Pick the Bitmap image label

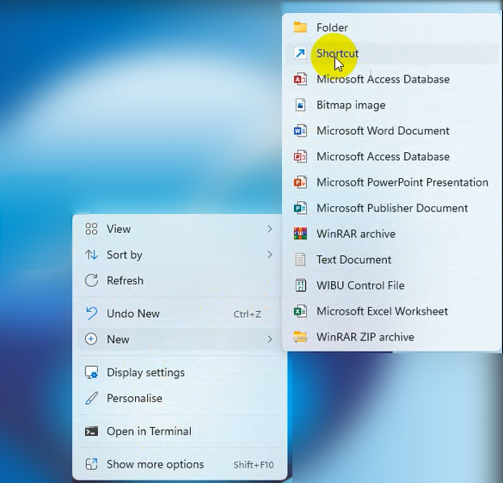coord(351,105)
